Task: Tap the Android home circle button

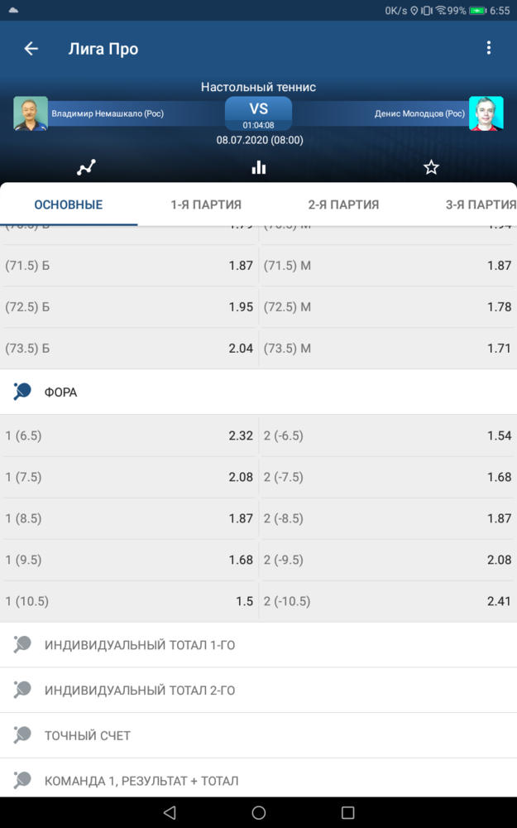Action: click(258, 812)
